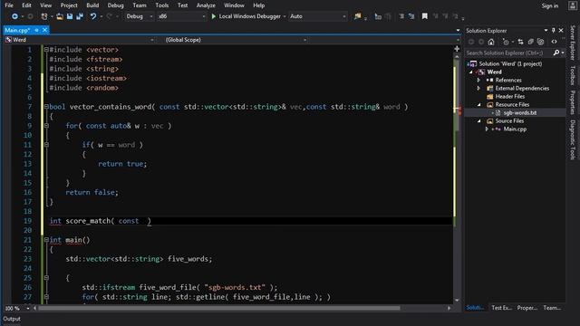580x326 pixels.
Task: Click the split editor handle above scrollbar
Action: (x=457, y=49)
